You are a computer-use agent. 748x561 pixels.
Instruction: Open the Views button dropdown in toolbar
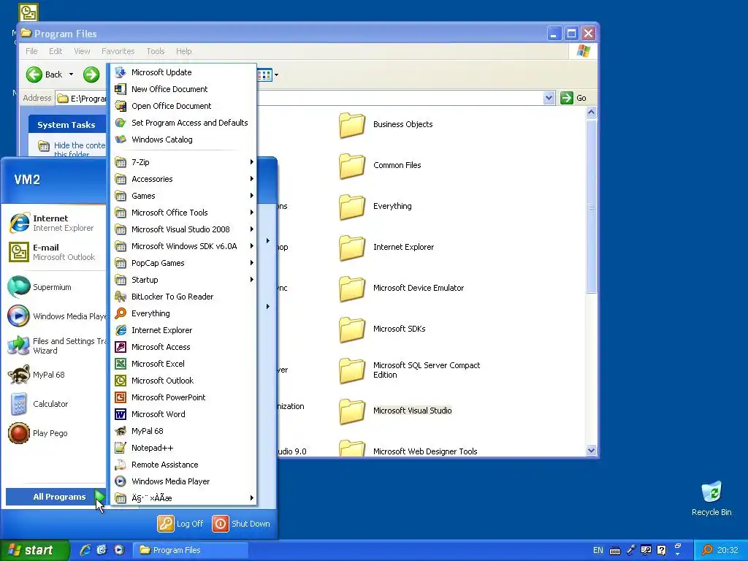click(276, 75)
